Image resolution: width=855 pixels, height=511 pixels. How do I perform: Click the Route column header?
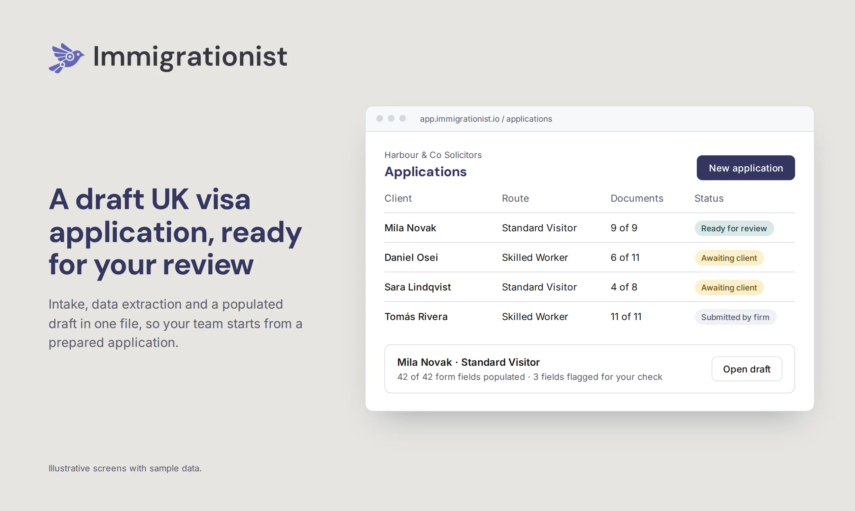(x=515, y=198)
